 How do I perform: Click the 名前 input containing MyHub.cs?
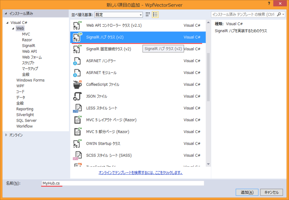coord(123,183)
